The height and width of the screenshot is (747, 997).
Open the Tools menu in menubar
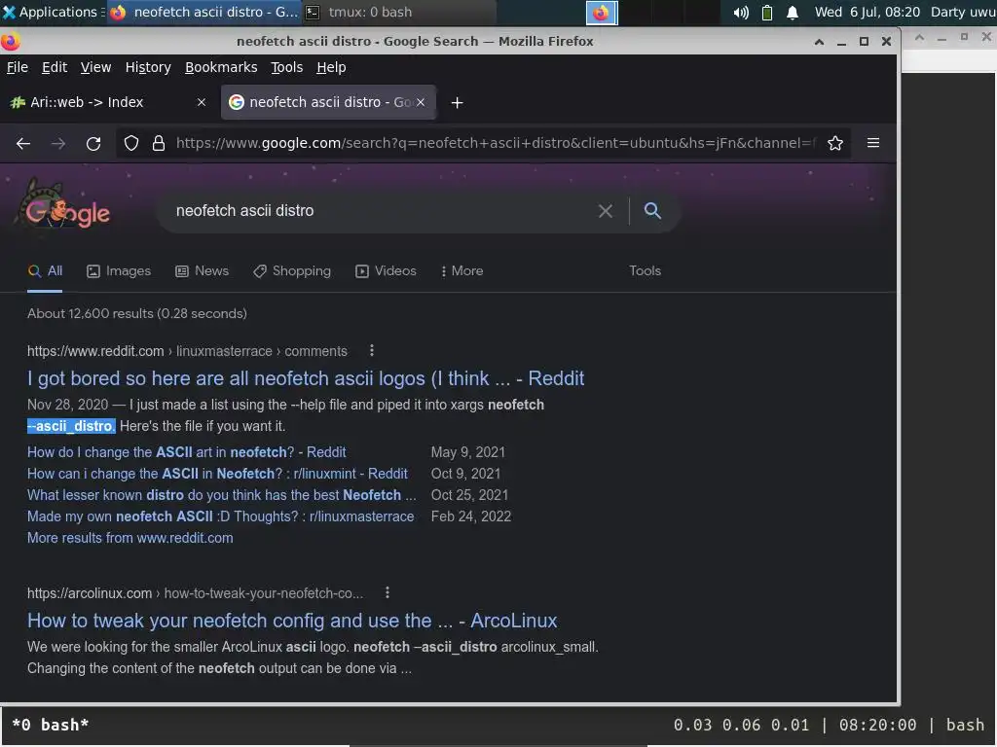click(x=287, y=67)
